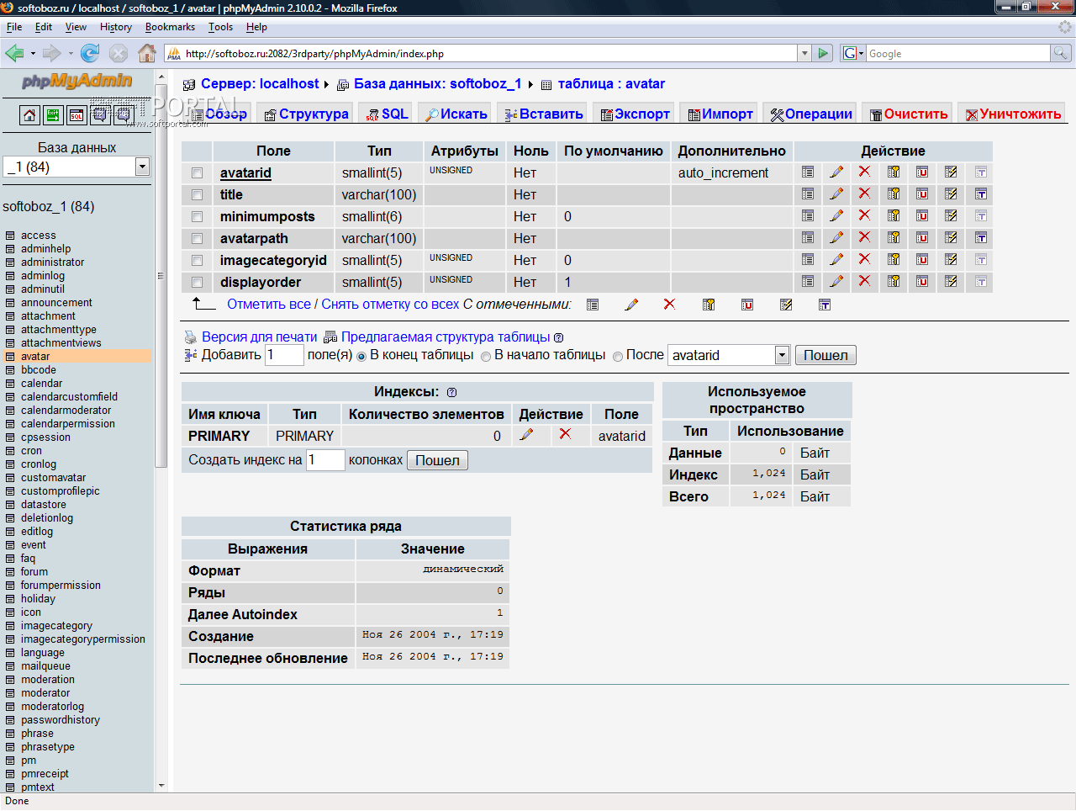The width and height of the screenshot is (1076, 811).
Task: Open the Google search engine selector dropdown
Action: click(854, 53)
